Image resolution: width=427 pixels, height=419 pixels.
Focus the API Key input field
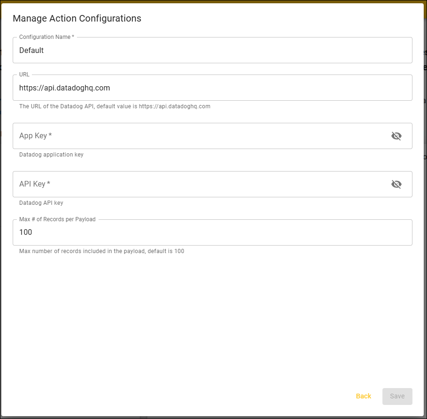click(197, 184)
